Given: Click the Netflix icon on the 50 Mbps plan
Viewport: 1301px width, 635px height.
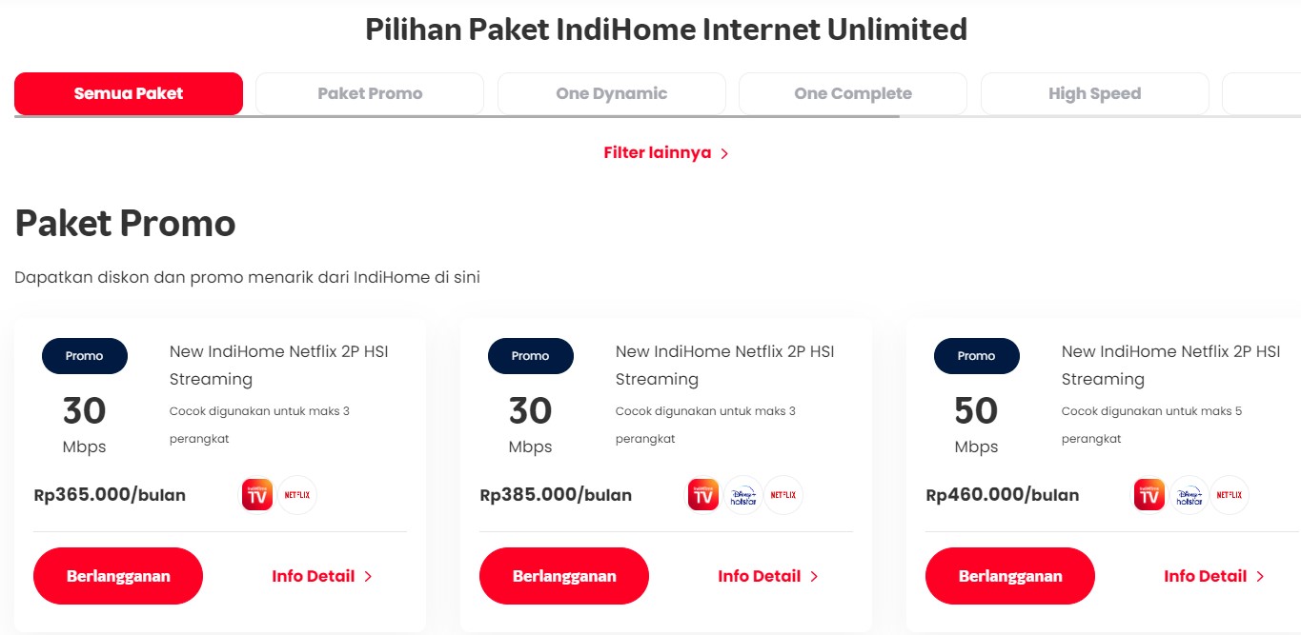Looking at the screenshot, I should [1230, 494].
